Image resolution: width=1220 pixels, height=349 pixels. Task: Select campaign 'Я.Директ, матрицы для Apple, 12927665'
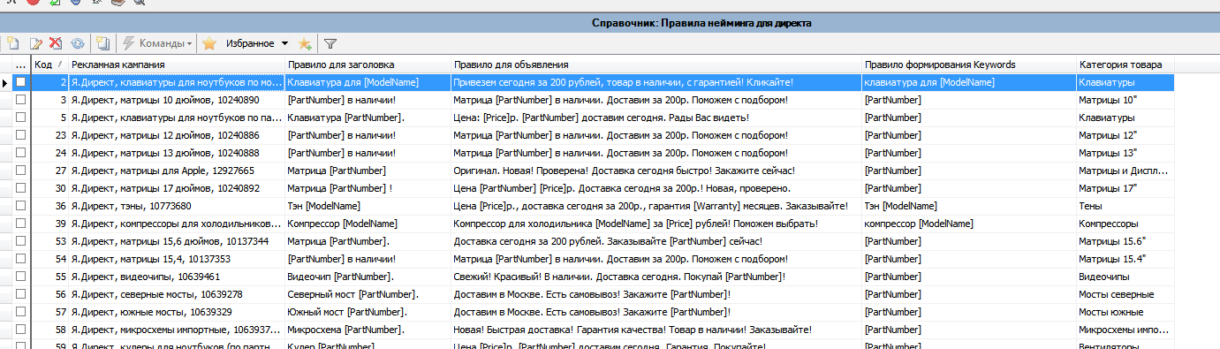pos(177,171)
